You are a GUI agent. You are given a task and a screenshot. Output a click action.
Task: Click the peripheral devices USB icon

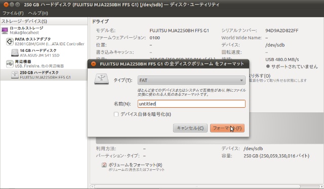point(10,64)
